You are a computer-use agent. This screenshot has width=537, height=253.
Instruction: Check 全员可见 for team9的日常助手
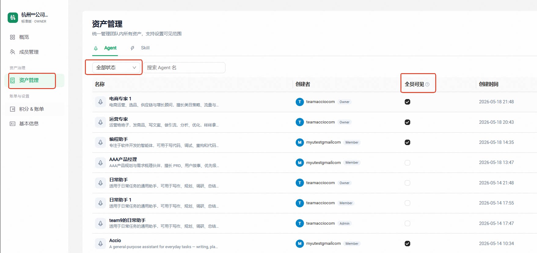407,223
